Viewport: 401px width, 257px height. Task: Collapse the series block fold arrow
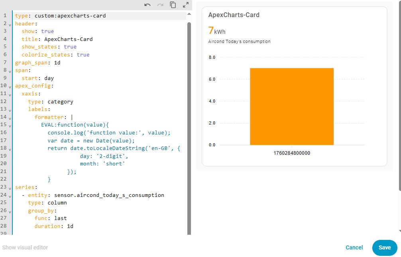pyautogui.click(x=10, y=189)
